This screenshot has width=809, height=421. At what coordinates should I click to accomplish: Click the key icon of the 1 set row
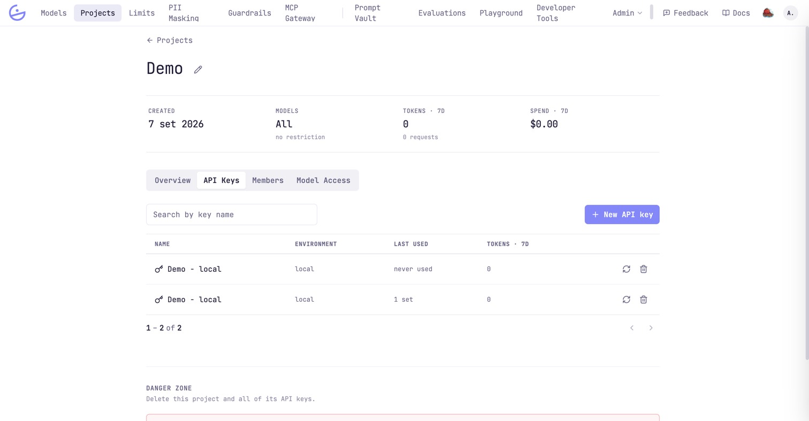pyautogui.click(x=159, y=300)
